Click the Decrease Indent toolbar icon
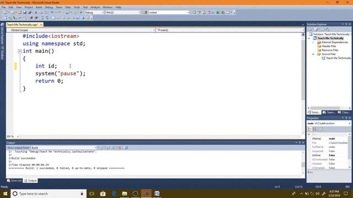 click(x=31, y=18)
